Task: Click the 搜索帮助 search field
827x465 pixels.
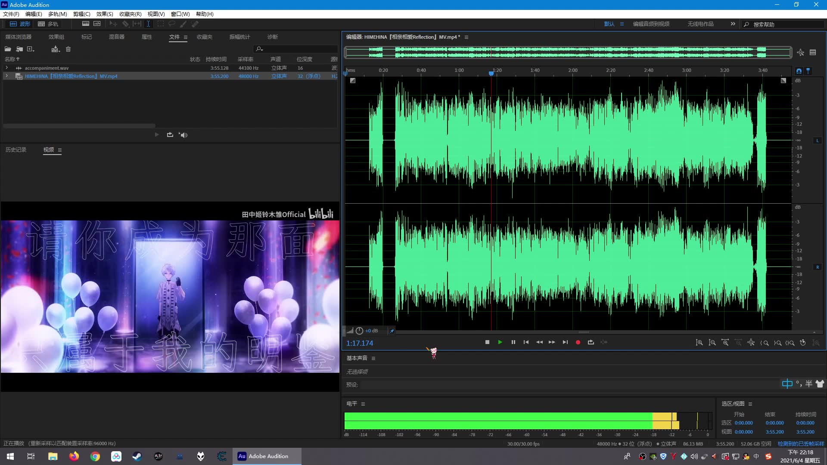Action: pos(784,25)
